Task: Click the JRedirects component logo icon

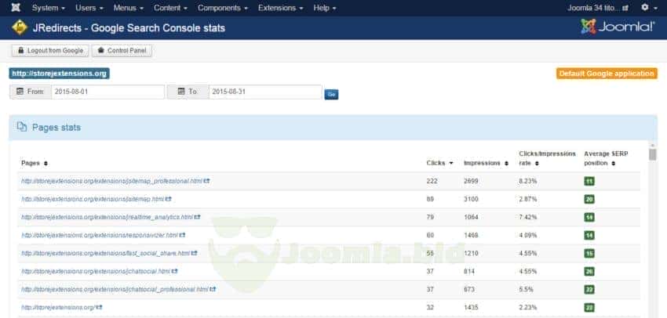Action: (20, 27)
